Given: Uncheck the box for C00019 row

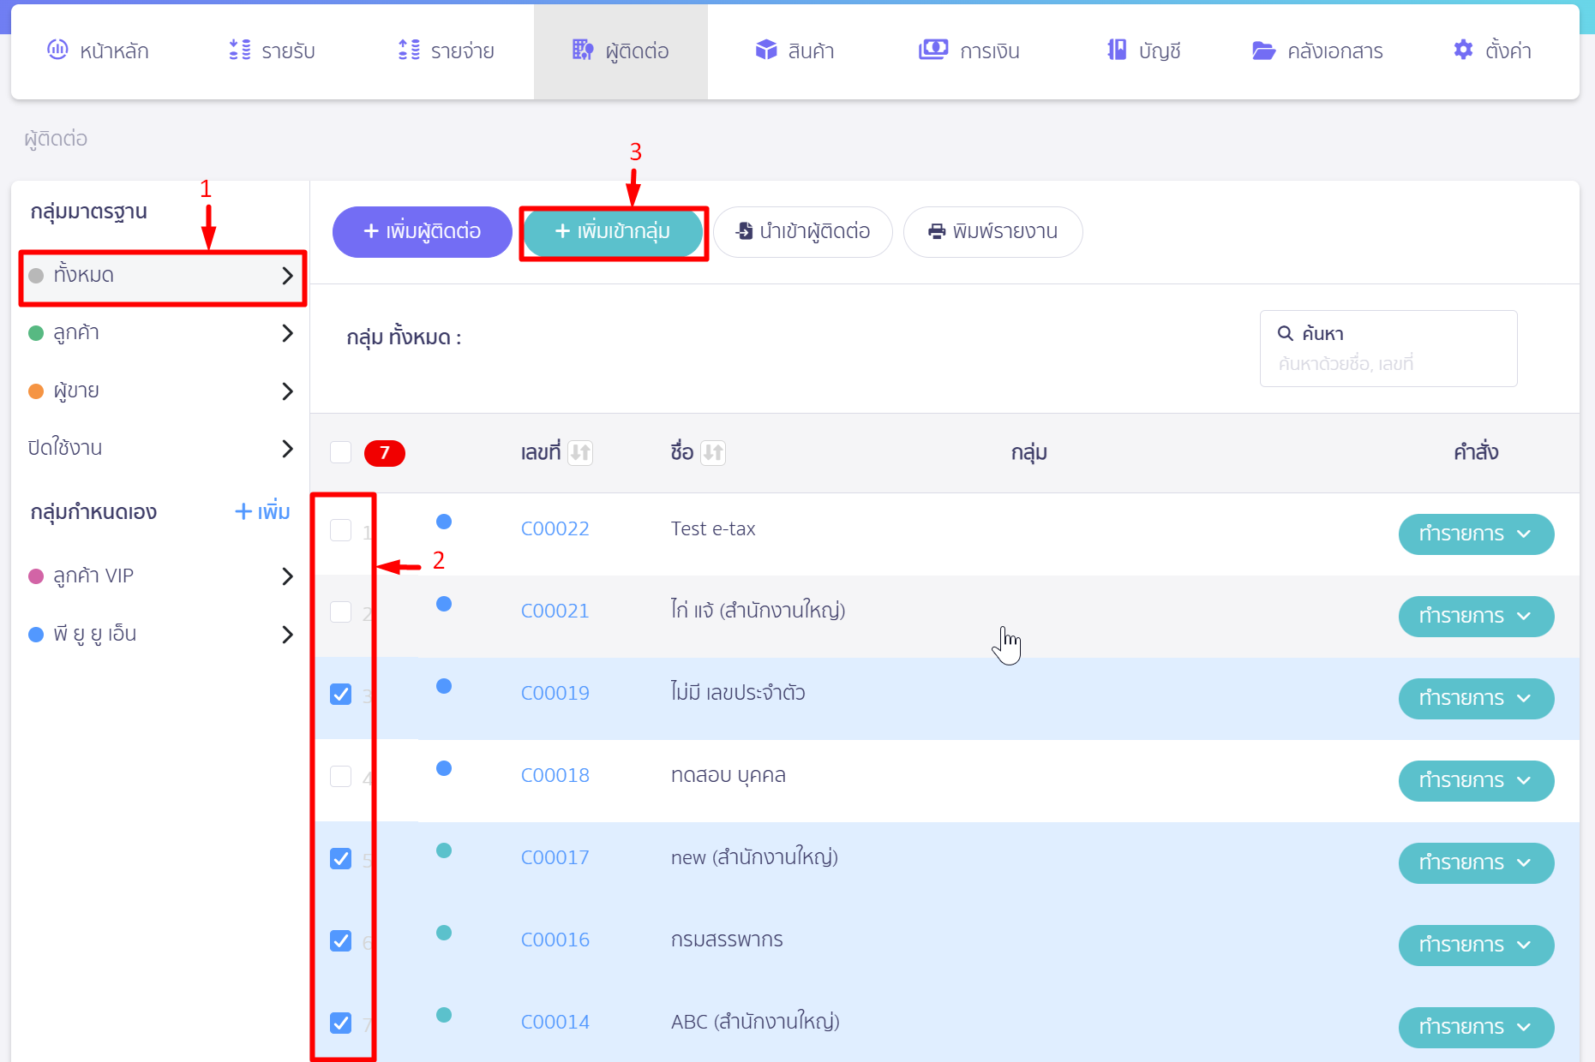Looking at the screenshot, I should (x=341, y=694).
